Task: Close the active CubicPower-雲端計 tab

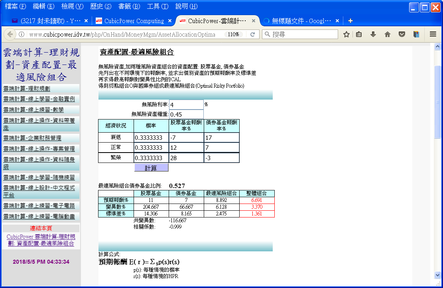Action: tap(254, 21)
